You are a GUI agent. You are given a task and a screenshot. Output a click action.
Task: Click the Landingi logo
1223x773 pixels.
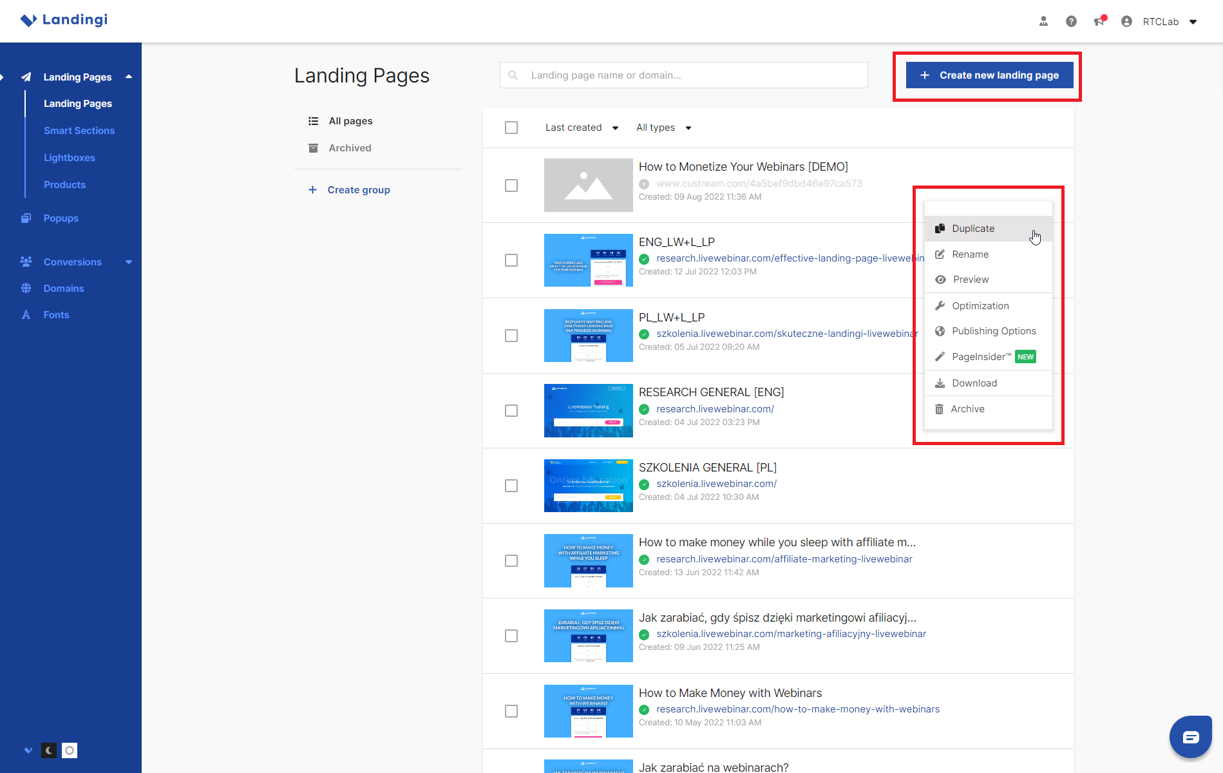(64, 20)
